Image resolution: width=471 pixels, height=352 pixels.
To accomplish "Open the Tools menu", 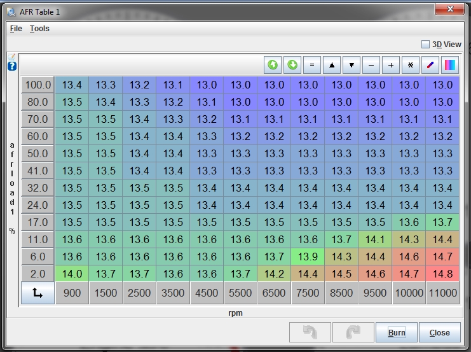I will tap(39, 29).
